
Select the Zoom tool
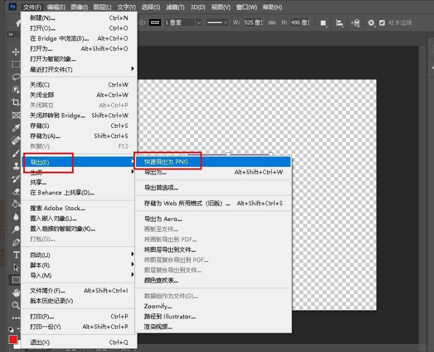16,304
